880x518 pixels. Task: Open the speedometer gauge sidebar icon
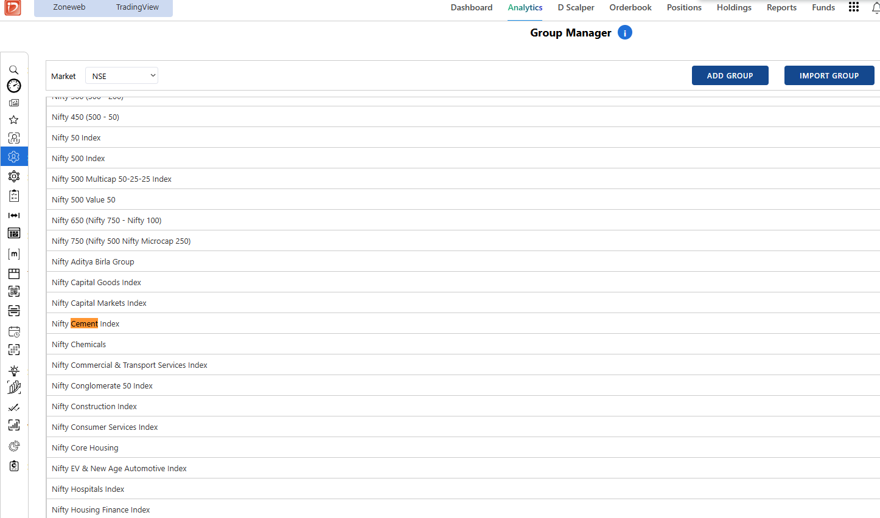(14, 86)
